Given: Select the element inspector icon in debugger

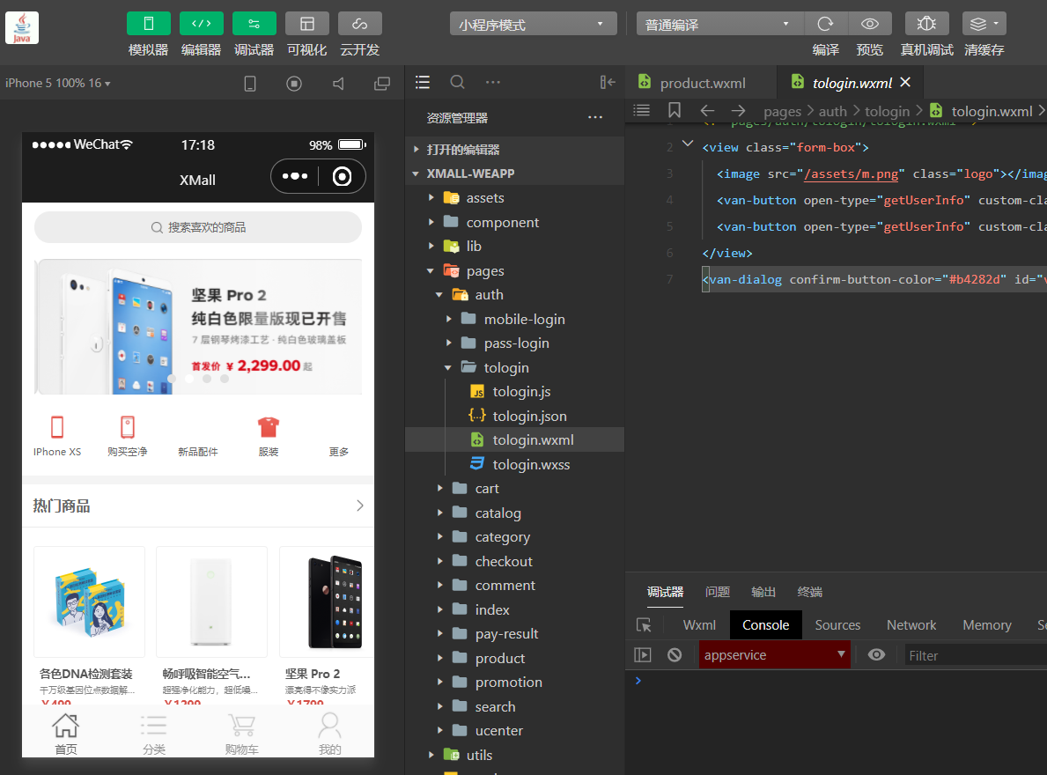Looking at the screenshot, I should point(644,625).
